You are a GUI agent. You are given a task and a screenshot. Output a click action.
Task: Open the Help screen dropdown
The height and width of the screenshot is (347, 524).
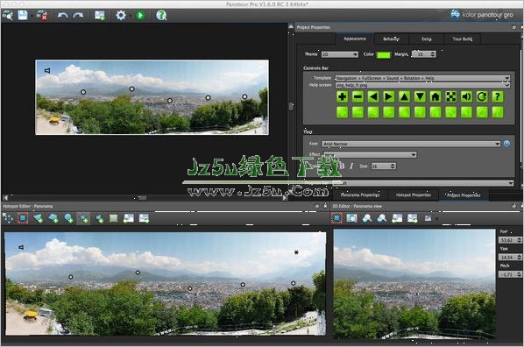(422, 85)
